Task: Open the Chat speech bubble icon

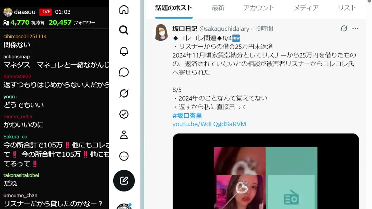Action: [124, 72]
